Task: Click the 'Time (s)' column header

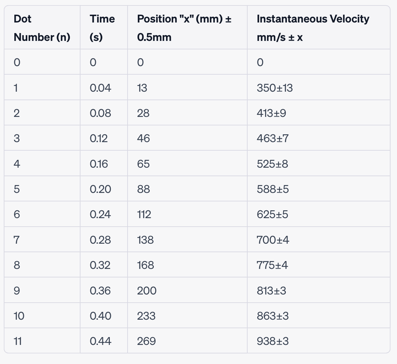Action: coord(102,28)
